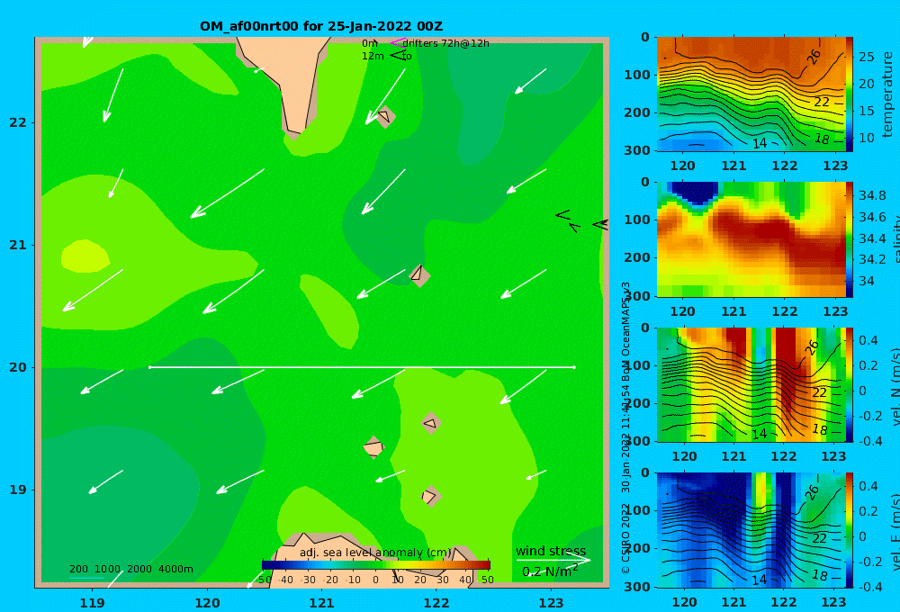Screen dimensions: 900x612
Task: Click longitude label 119 on the main map
Action: (x=93, y=603)
